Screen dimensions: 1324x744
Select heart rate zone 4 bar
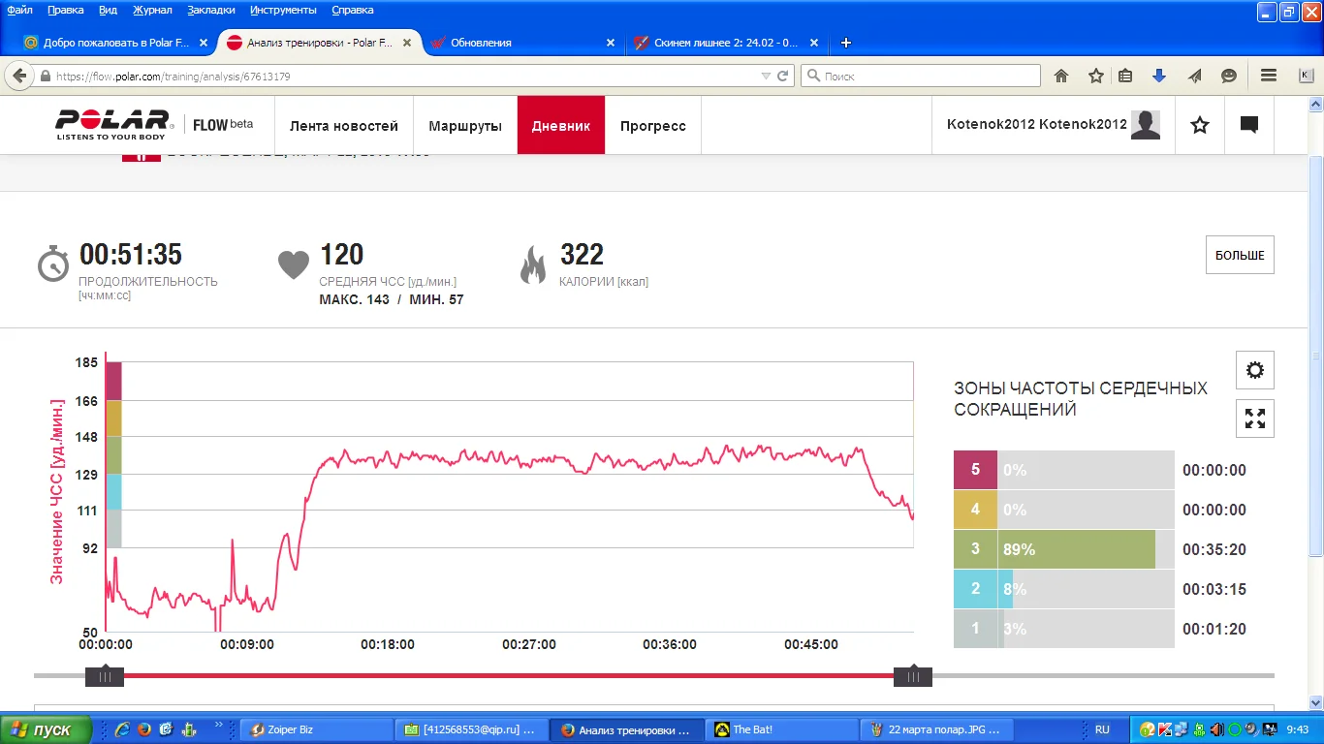pyautogui.click(x=1063, y=510)
